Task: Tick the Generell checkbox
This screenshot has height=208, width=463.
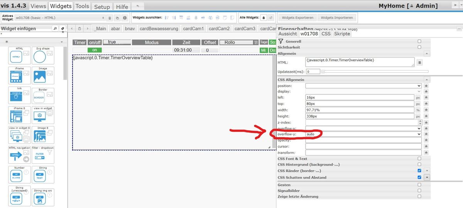Action: tap(419, 41)
